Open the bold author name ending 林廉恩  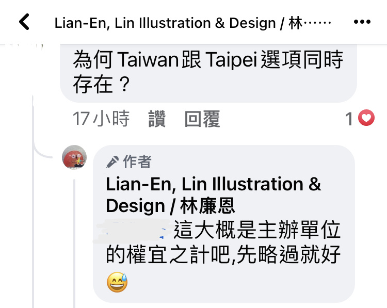click(213, 195)
